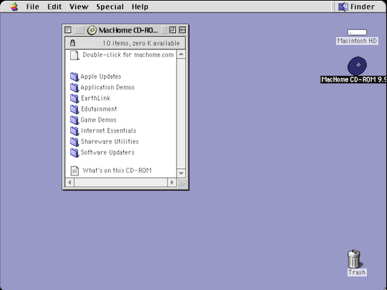Viewport: 387px width, 290px height.
Task: Select the Apple Updates folder icon
Action: click(74, 77)
